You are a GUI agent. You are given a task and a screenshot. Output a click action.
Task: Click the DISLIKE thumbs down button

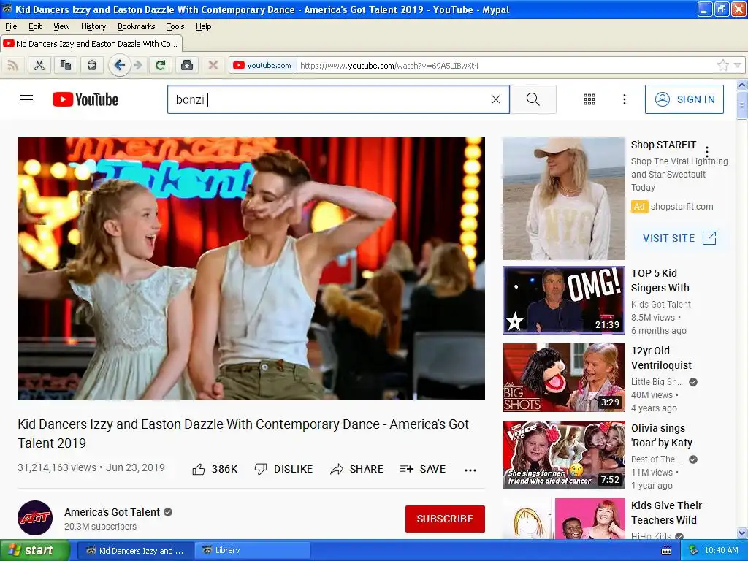pyautogui.click(x=283, y=470)
